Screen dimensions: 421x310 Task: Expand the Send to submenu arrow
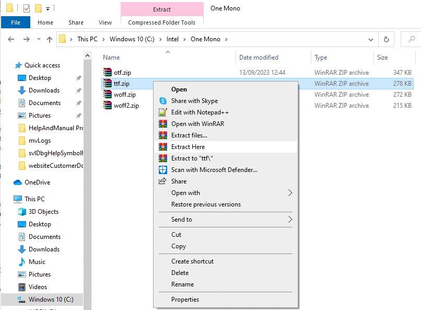coord(290,220)
